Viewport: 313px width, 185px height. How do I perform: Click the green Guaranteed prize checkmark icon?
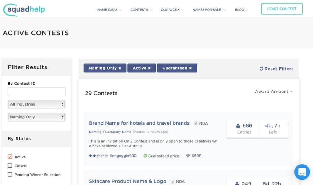pos(145,156)
